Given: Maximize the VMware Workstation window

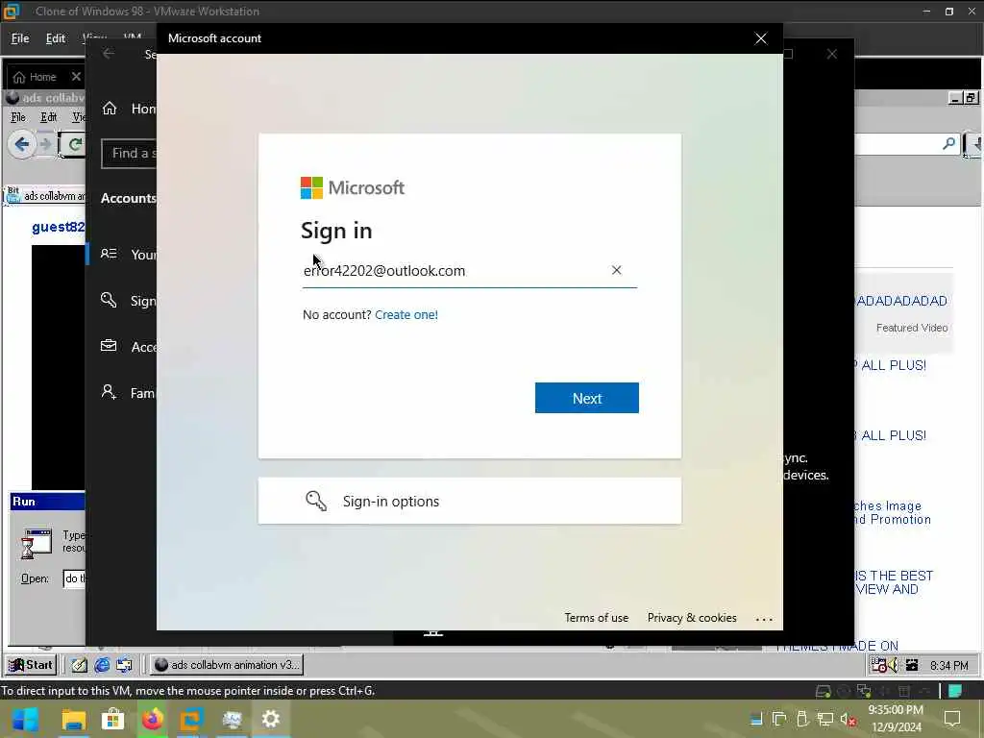Looking at the screenshot, I should pos(948,12).
